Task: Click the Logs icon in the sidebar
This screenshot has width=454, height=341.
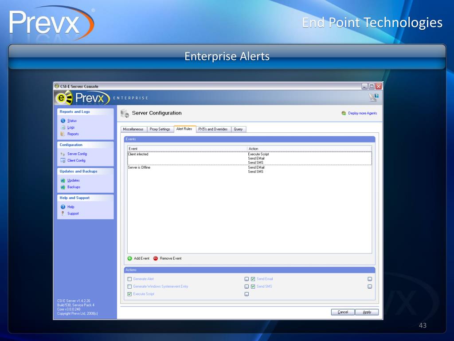Action: click(x=63, y=127)
